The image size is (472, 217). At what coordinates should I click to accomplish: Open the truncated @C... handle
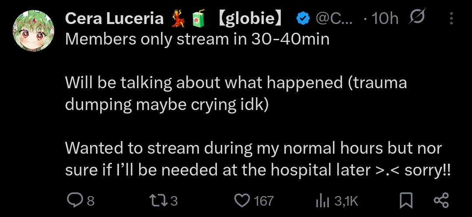(332, 18)
